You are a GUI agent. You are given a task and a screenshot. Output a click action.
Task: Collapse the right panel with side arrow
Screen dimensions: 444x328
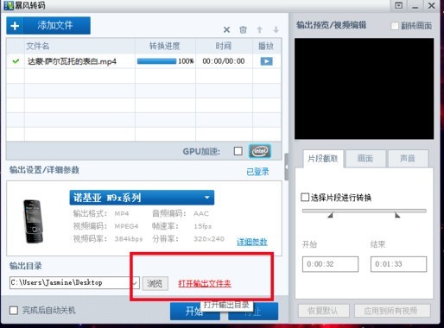pos(287,167)
